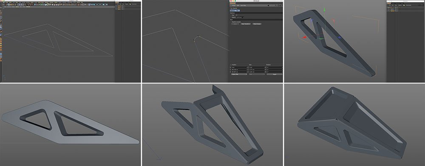Open the Mode menu in Attribute manager
This screenshot has width=425, height=166.
point(234,6)
